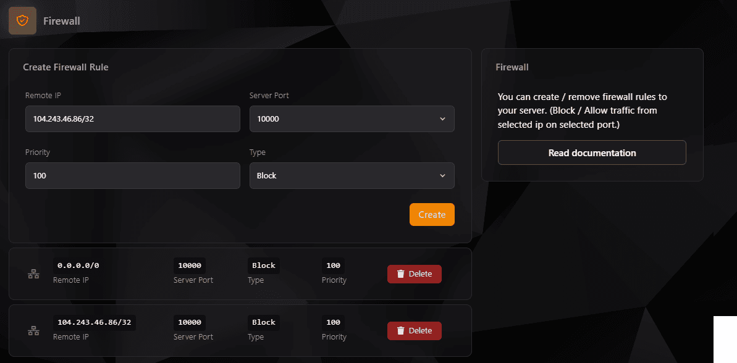Click the 0.0.0.0/0 remote IP value
Viewport: 737px width, 363px height.
[x=78, y=265]
